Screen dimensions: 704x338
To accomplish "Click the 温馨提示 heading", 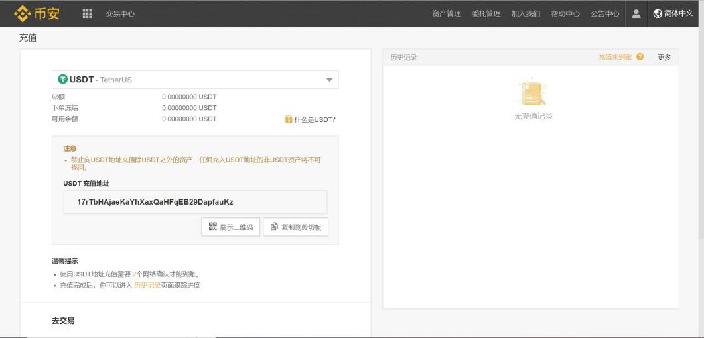I will point(64,261).
